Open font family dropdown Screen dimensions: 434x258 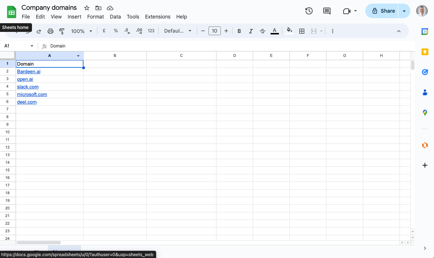[x=178, y=31]
